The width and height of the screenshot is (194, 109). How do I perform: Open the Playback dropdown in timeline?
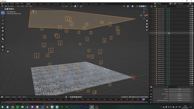point(8,97)
